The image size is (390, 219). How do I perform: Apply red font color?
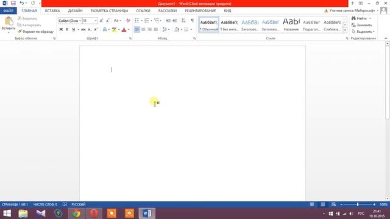coord(124,30)
